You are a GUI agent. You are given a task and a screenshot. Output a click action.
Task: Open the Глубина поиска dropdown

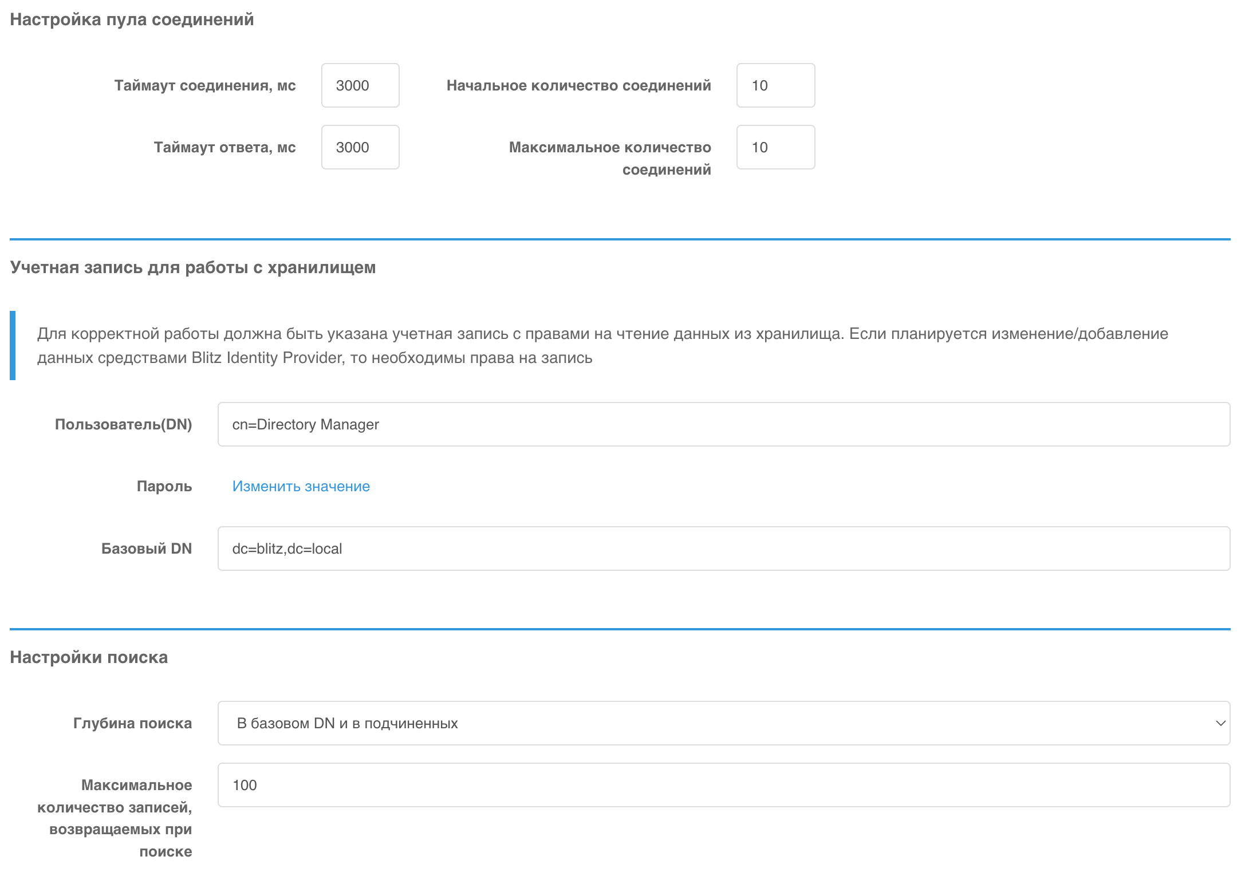pyautogui.click(x=723, y=723)
